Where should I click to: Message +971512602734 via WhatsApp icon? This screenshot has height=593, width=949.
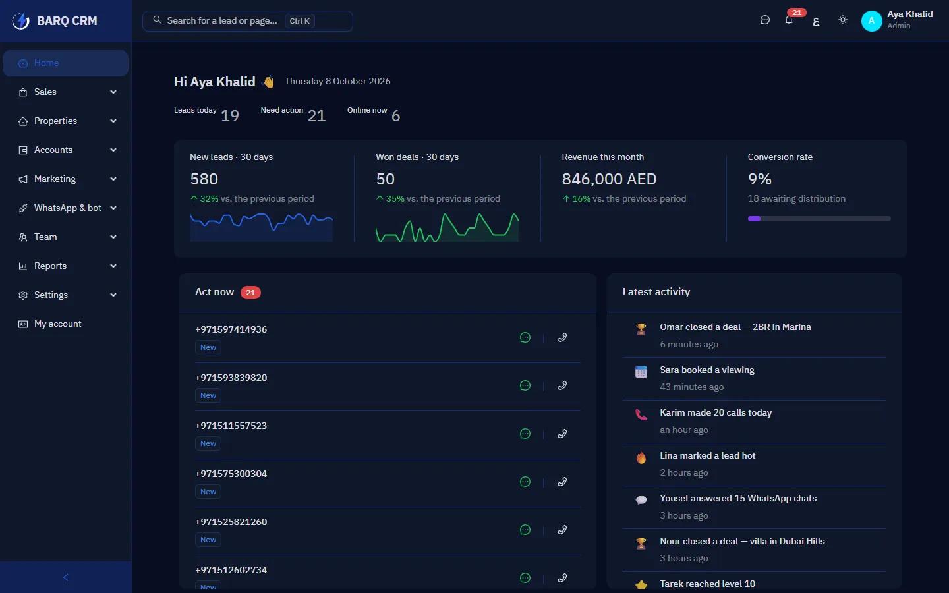525,578
